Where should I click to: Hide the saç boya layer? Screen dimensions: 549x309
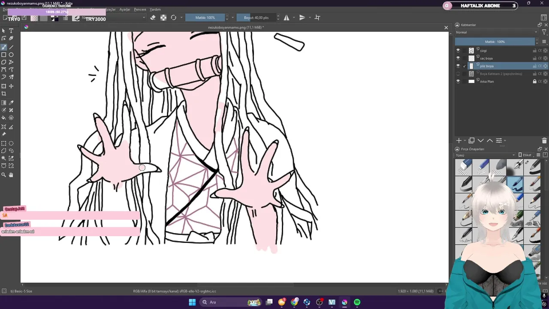click(458, 58)
